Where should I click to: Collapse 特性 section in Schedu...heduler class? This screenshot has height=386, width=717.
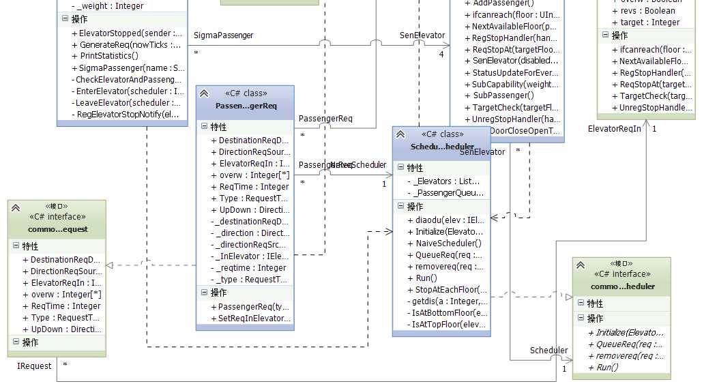point(400,167)
